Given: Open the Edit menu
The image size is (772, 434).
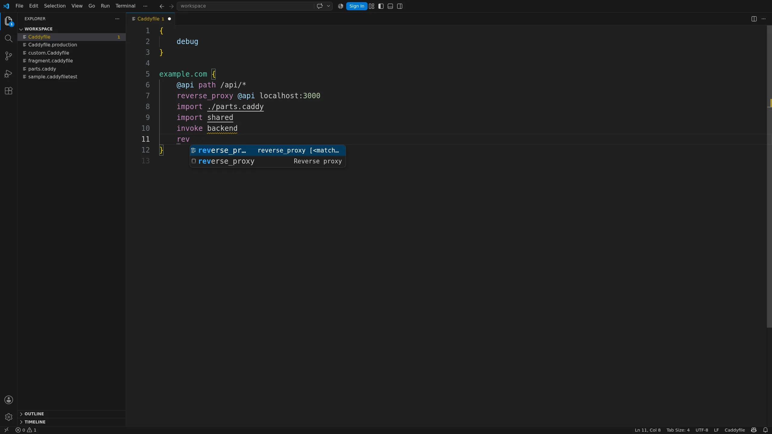Looking at the screenshot, I should tap(33, 6).
